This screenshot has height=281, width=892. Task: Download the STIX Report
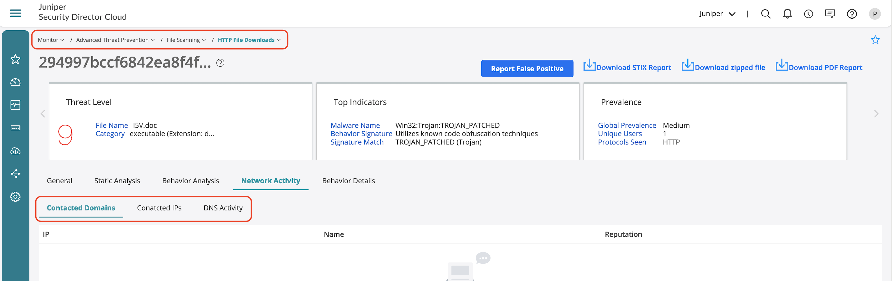point(627,67)
